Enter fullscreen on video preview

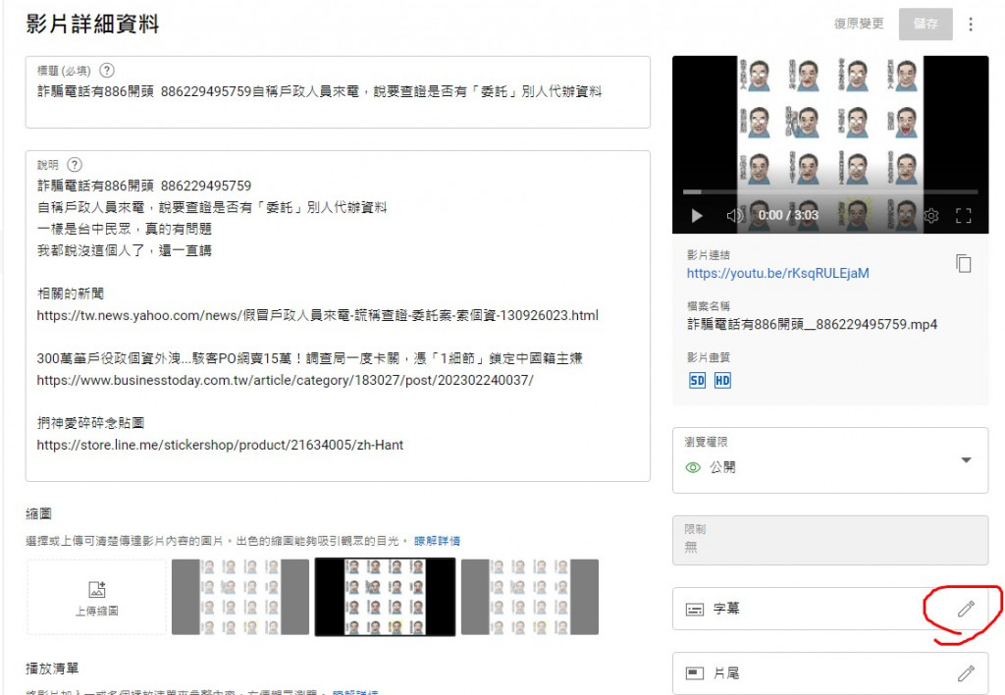[x=963, y=215]
